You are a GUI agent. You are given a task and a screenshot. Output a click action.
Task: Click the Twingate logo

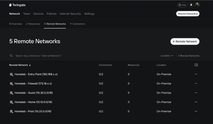coord(17,5)
